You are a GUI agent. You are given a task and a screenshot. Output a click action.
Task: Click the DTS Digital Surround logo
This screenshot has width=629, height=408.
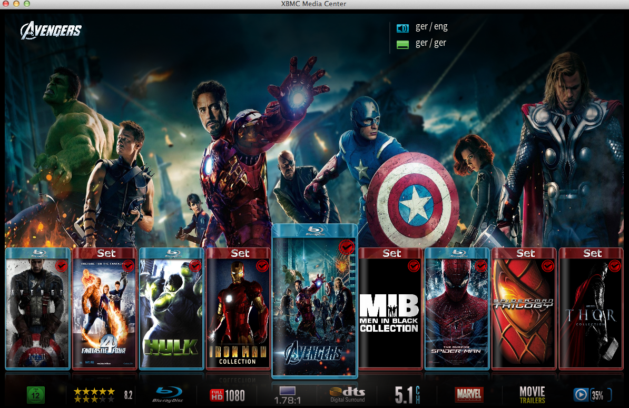click(x=347, y=395)
